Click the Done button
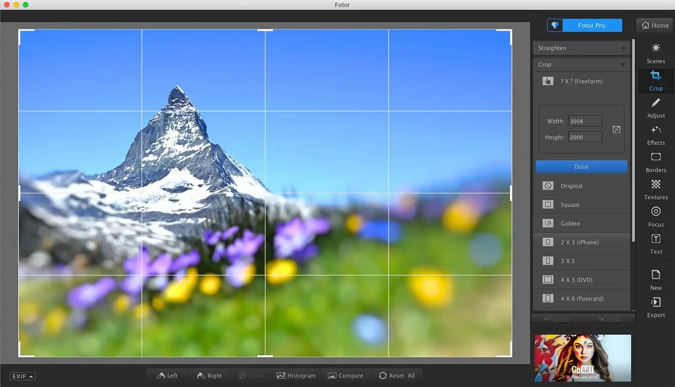Viewport: 675px width, 387px height. (x=581, y=167)
